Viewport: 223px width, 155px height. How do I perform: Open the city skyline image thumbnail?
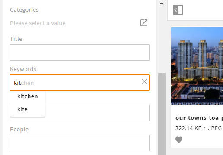click(x=197, y=66)
